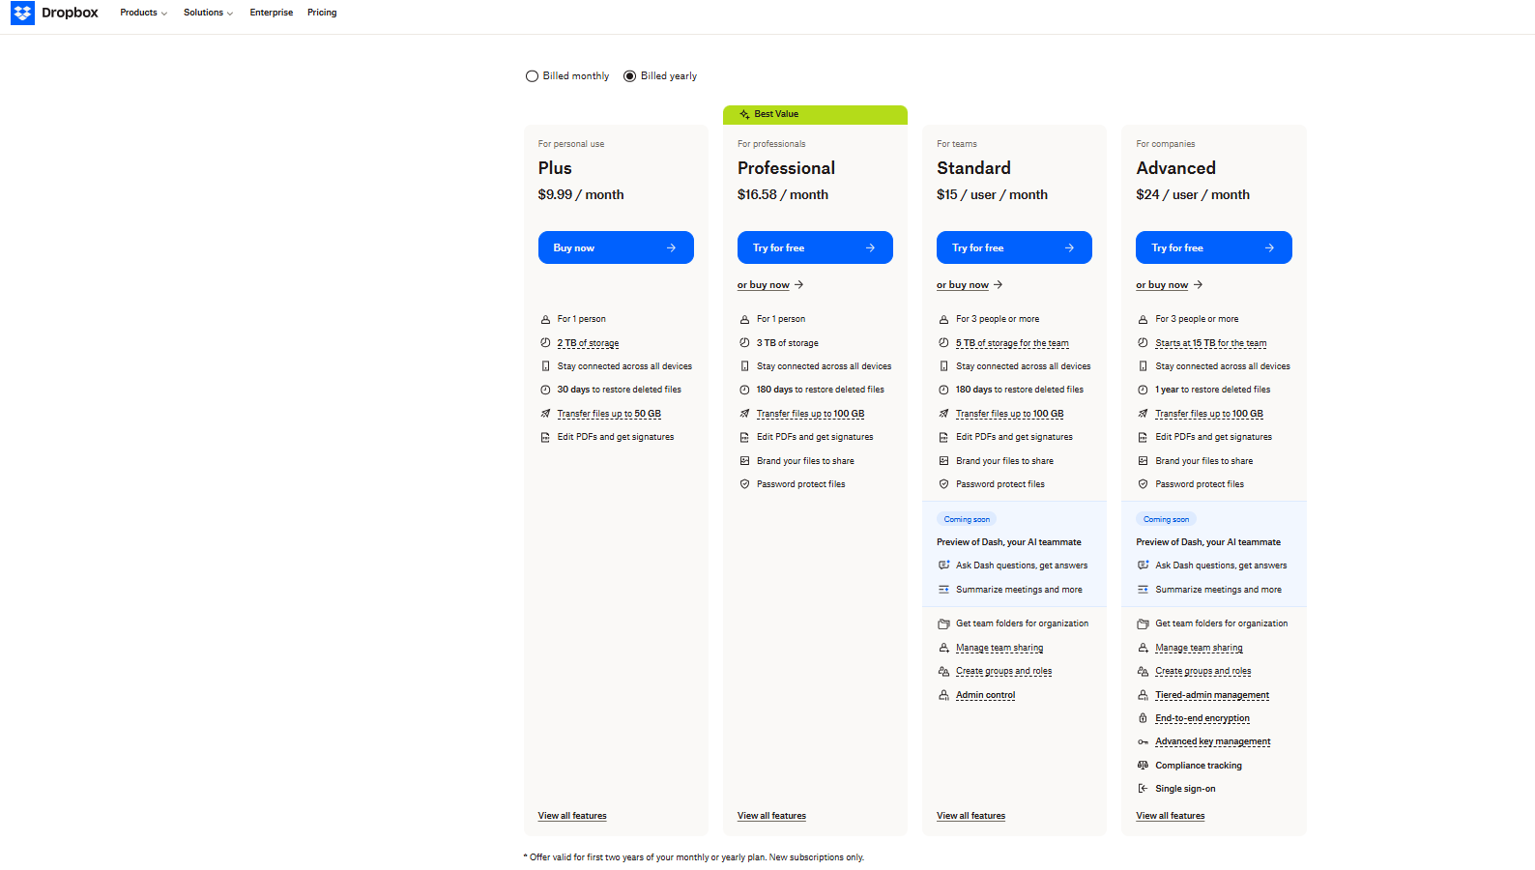1535x870 pixels.
Task: Click summarize icon in Standard 'Summarize meetings' row
Action: 943,590
